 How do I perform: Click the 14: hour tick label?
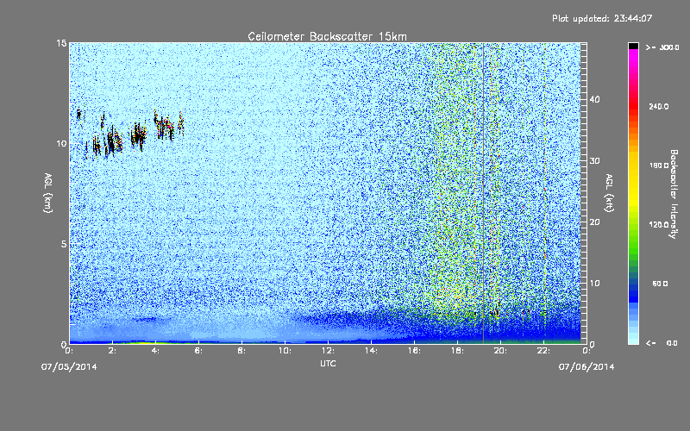point(372,351)
